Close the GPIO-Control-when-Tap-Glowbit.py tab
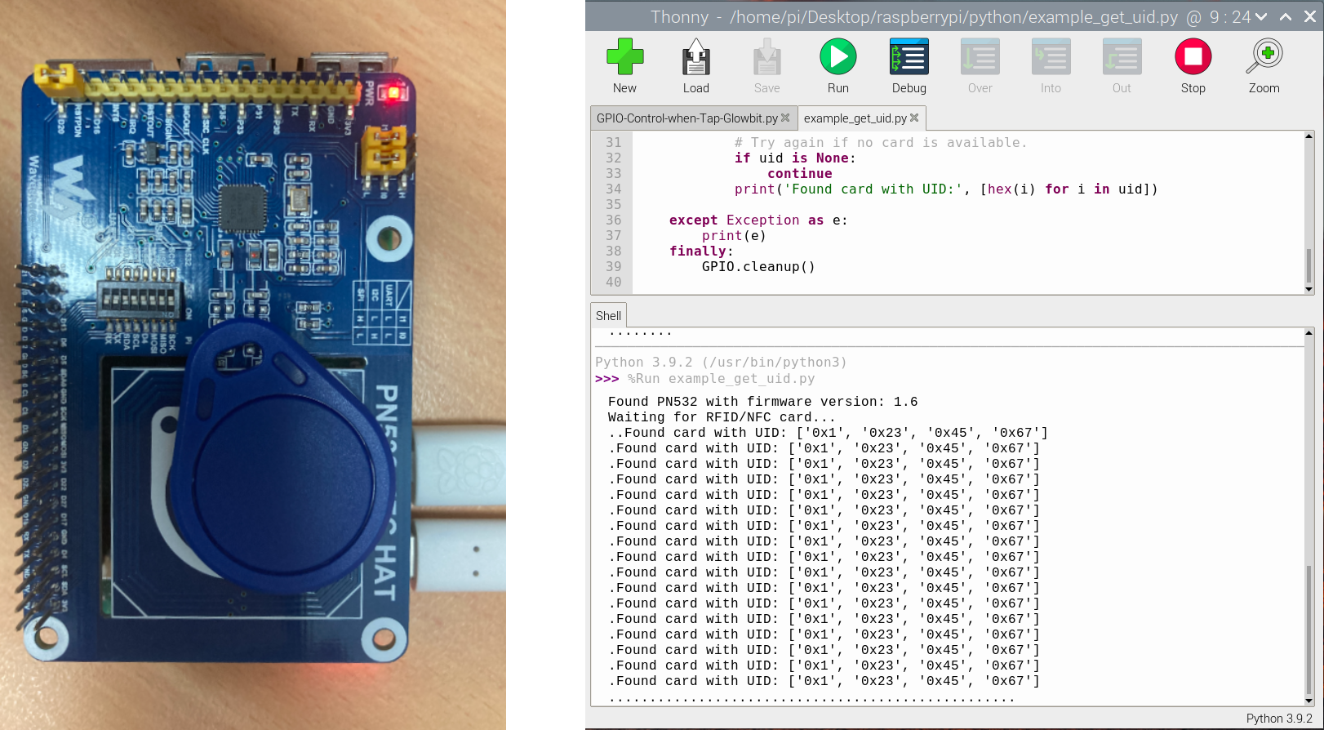Screen dimensions: 1324x730 pos(785,118)
